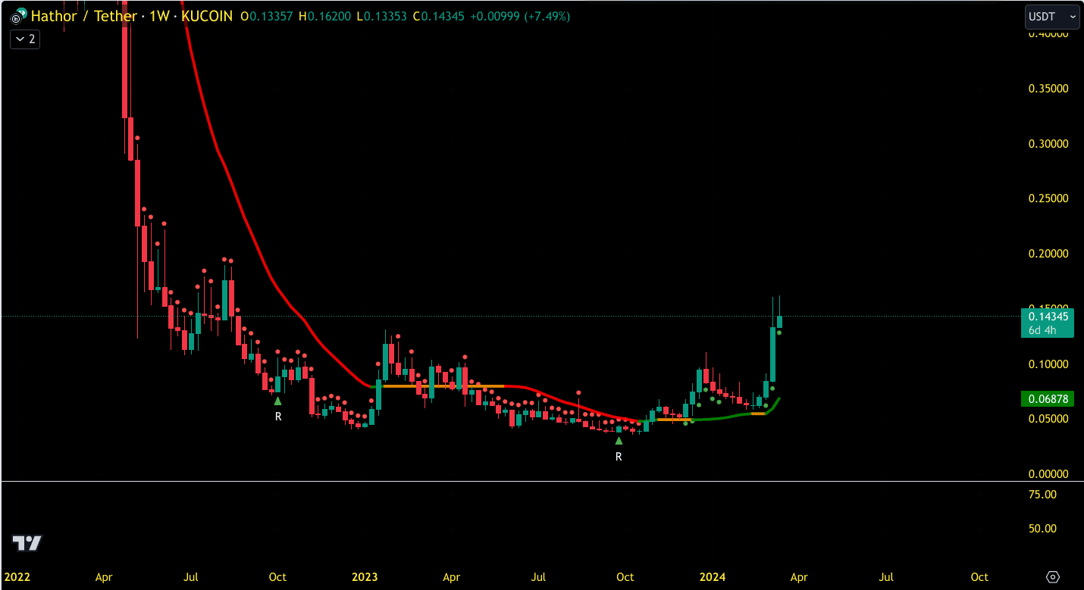
Task: Click the TradingView logo
Action: coord(27,543)
